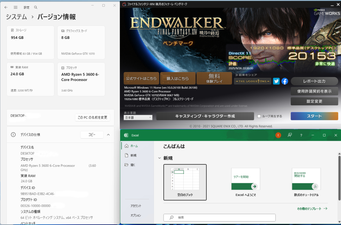Open the Excel help question mark
This screenshot has width=341, height=225.
point(301,135)
